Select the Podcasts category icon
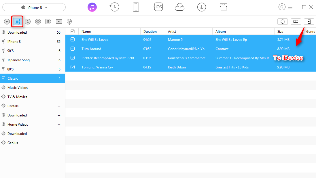This screenshot has width=316, height=178. [x=69, y=22]
